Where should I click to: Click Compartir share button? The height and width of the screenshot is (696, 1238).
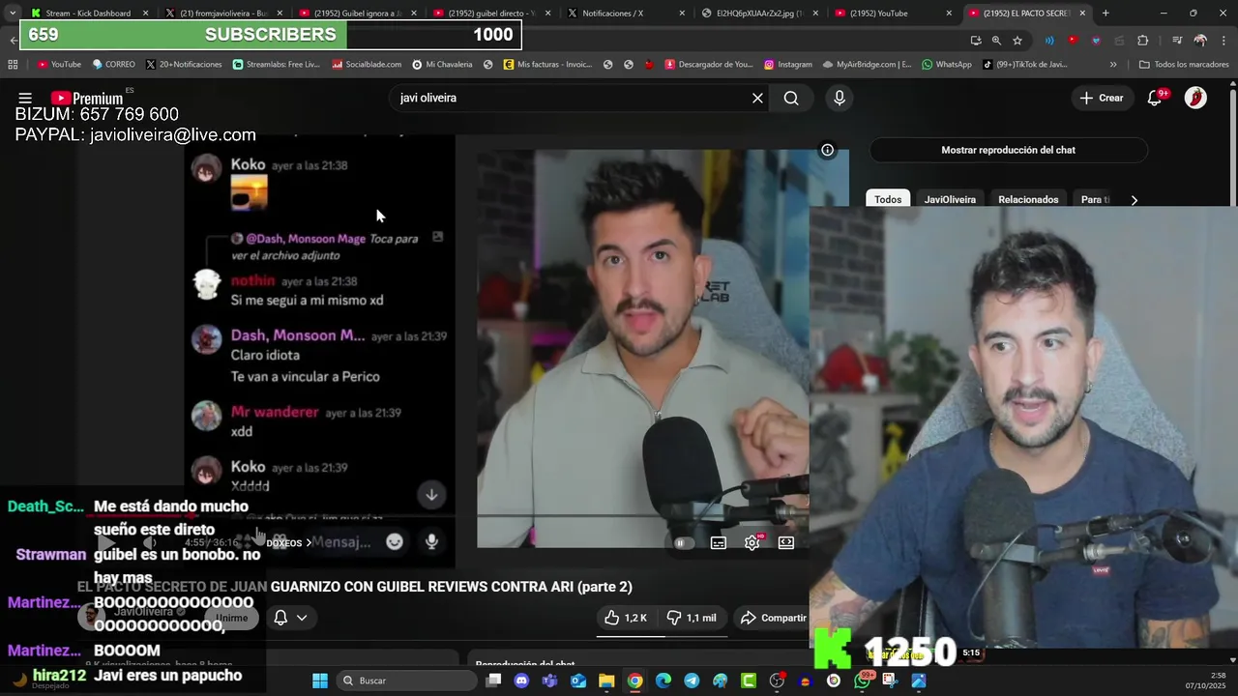(x=773, y=618)
